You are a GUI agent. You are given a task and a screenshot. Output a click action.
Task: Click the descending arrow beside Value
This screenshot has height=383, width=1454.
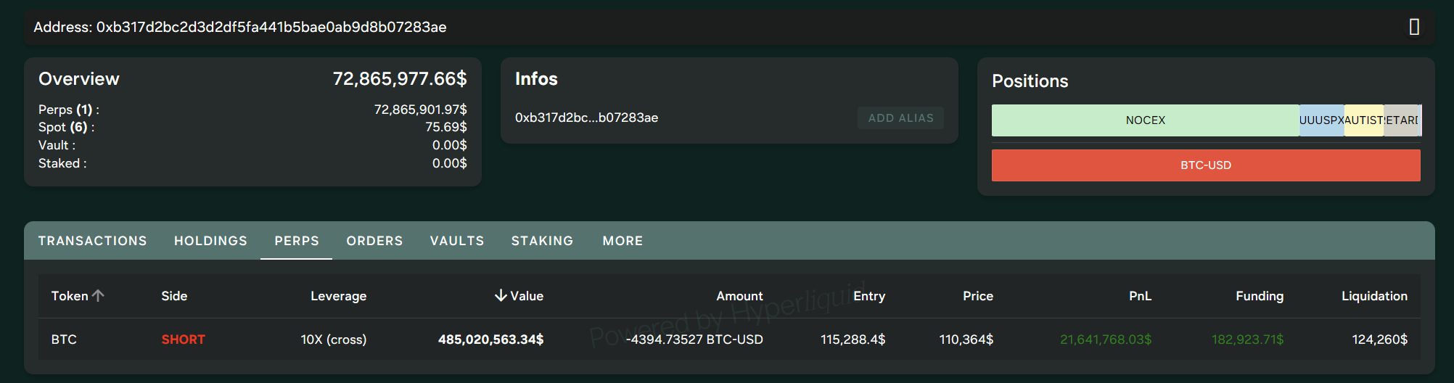point(501,296)
